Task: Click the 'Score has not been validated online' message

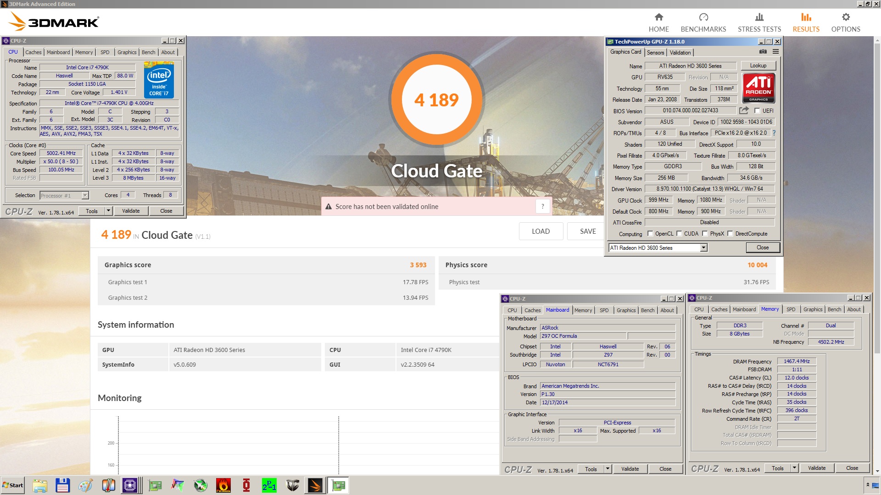Action: tap(386, 206)
